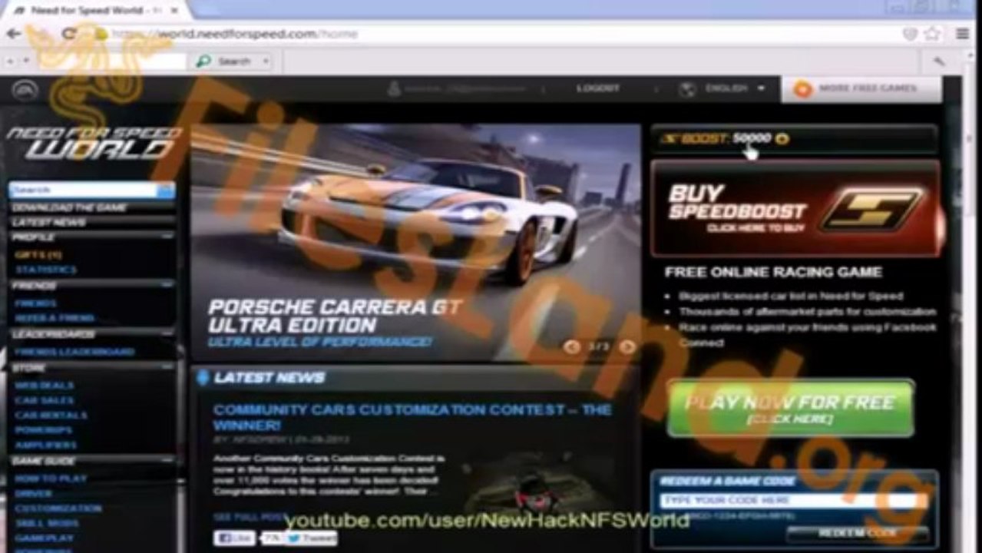Click the Porsche Carrera GT banner image
The height and width of the screenshot is (553, 982).
(415, 242)
